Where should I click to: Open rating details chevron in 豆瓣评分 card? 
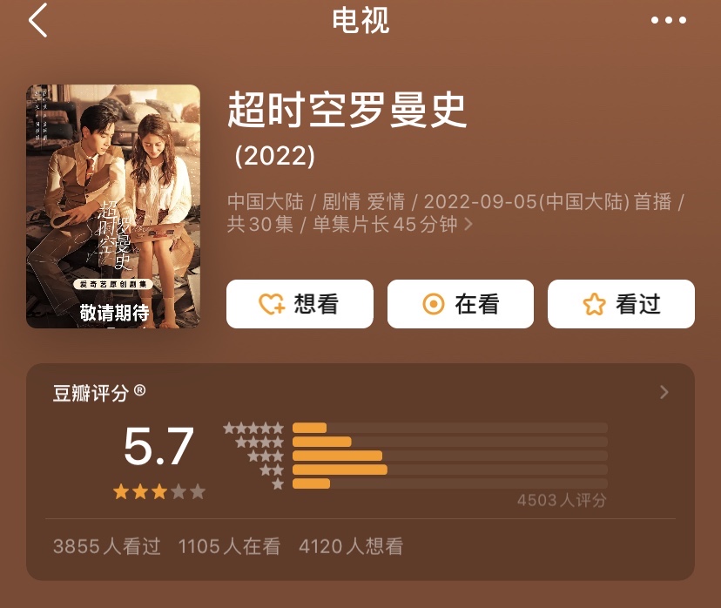664,392
